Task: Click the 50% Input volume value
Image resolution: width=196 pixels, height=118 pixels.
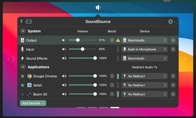Action: [102, 49]
